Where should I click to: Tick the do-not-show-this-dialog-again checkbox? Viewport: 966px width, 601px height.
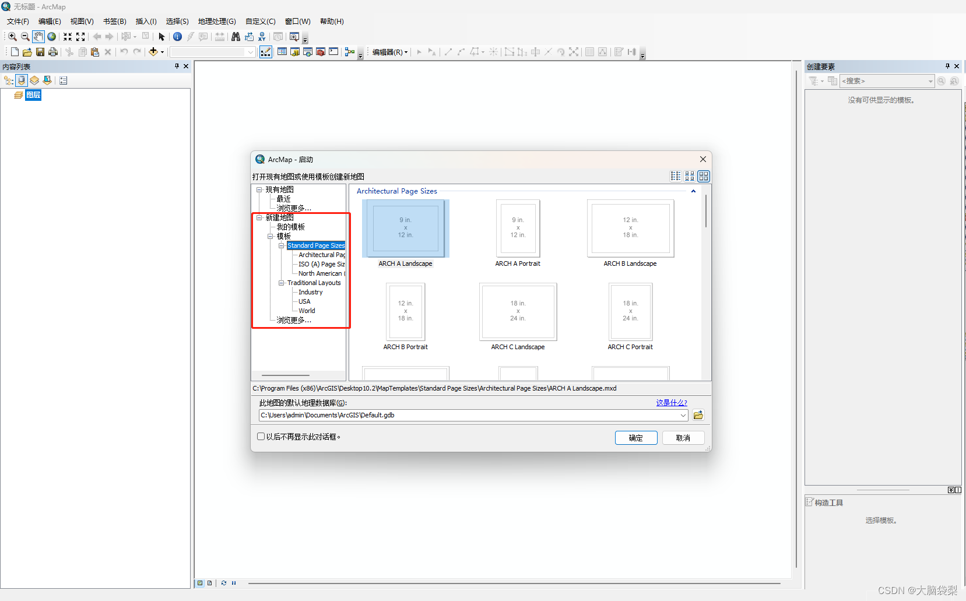tap(261, 436)
